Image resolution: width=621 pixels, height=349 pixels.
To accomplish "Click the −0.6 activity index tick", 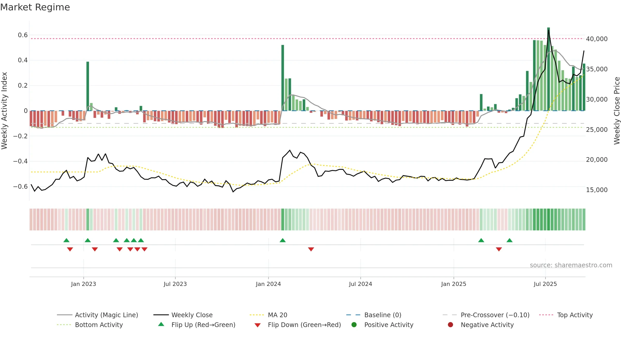I will pyautogui.click(x=20, y=187).
